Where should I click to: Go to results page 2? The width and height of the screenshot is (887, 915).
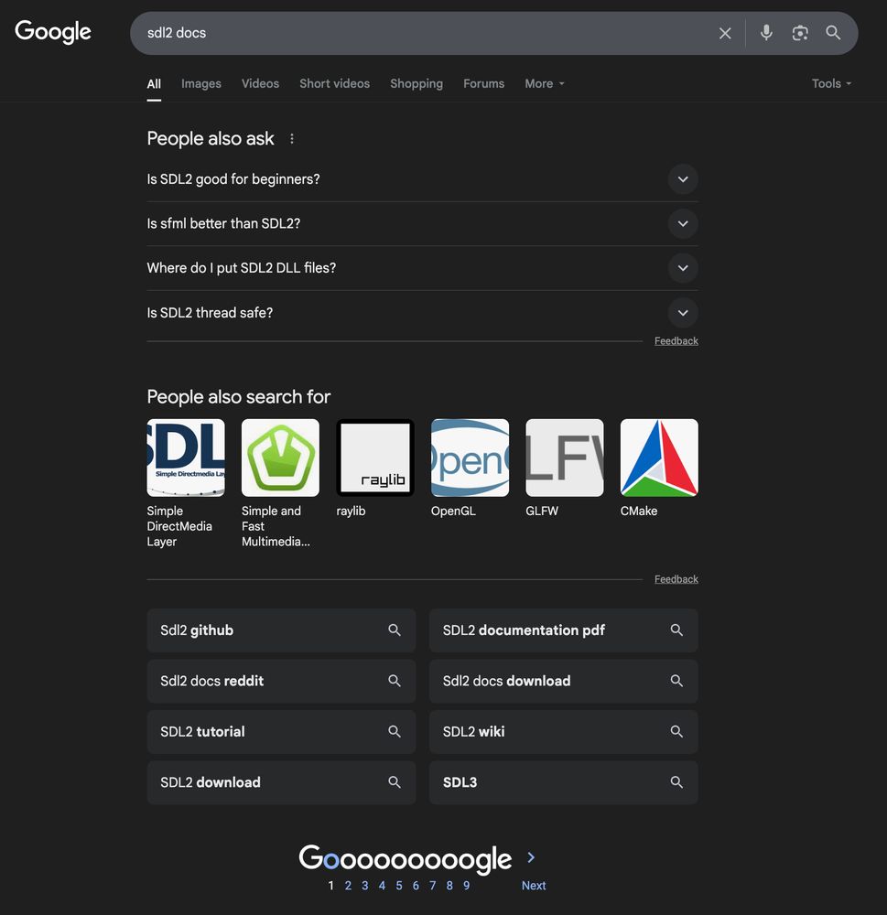pos(348,885)
